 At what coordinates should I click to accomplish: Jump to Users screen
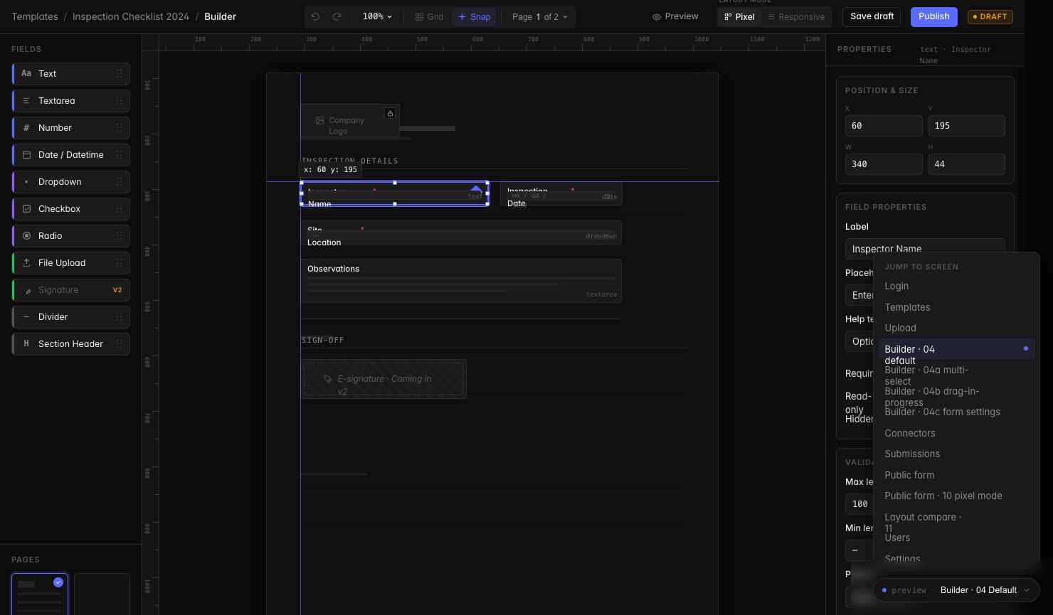[x=956, y=538]
